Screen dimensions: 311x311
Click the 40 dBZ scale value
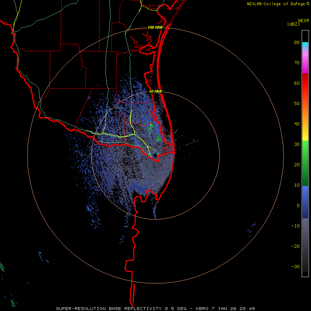pos(297,124)
